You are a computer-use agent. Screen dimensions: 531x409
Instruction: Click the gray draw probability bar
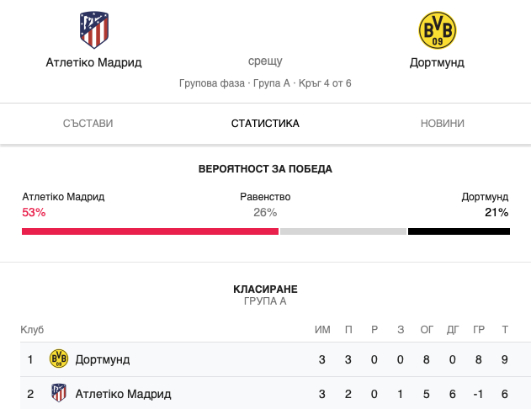(343, 231)
